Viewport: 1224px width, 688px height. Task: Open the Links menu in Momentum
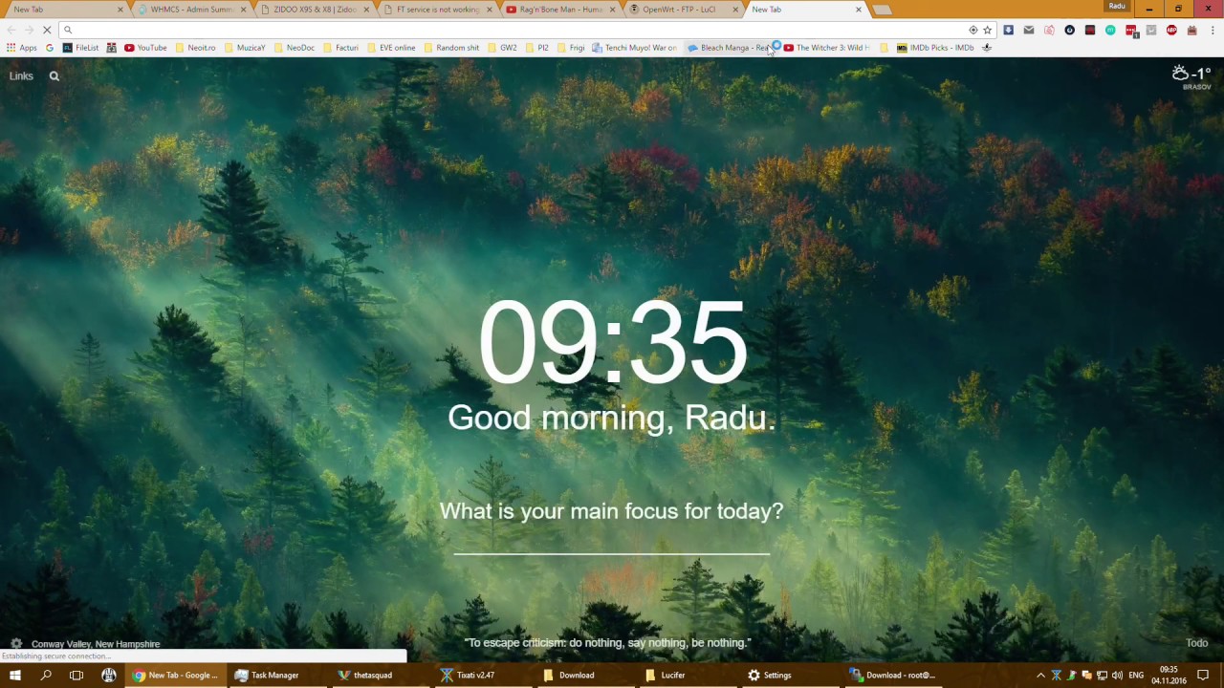tap(21, 76)
